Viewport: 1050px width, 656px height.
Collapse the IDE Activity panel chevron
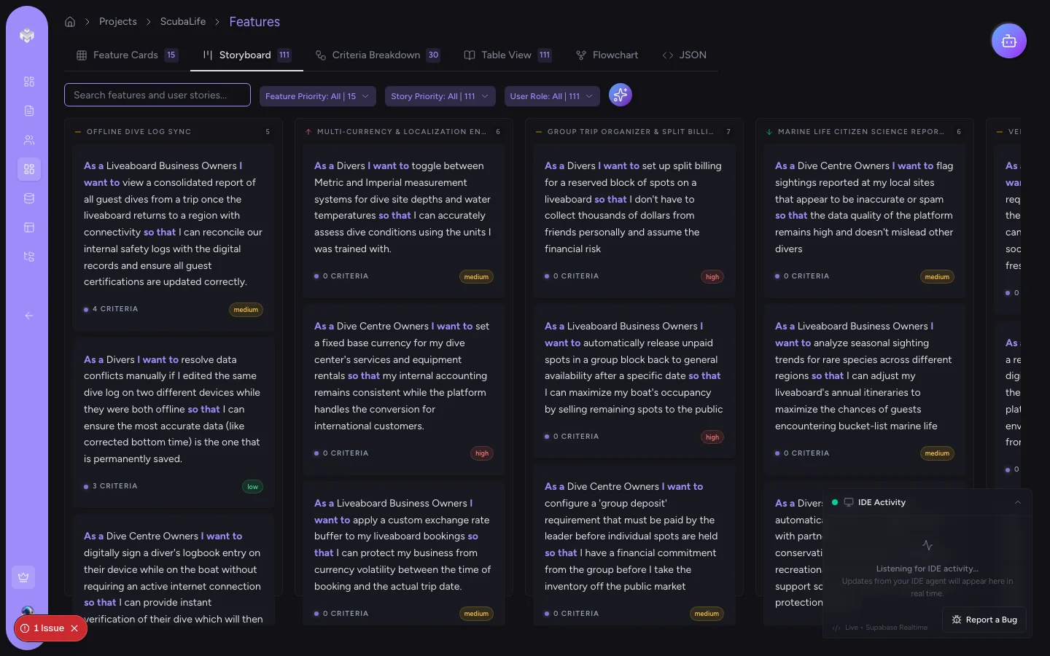(x=1018, y=502)
